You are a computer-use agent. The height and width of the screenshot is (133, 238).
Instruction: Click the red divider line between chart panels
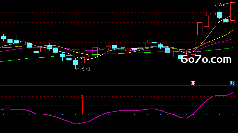(x=119, y=85)
